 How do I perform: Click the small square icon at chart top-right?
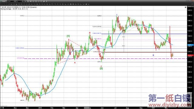(x=186, y=7)
